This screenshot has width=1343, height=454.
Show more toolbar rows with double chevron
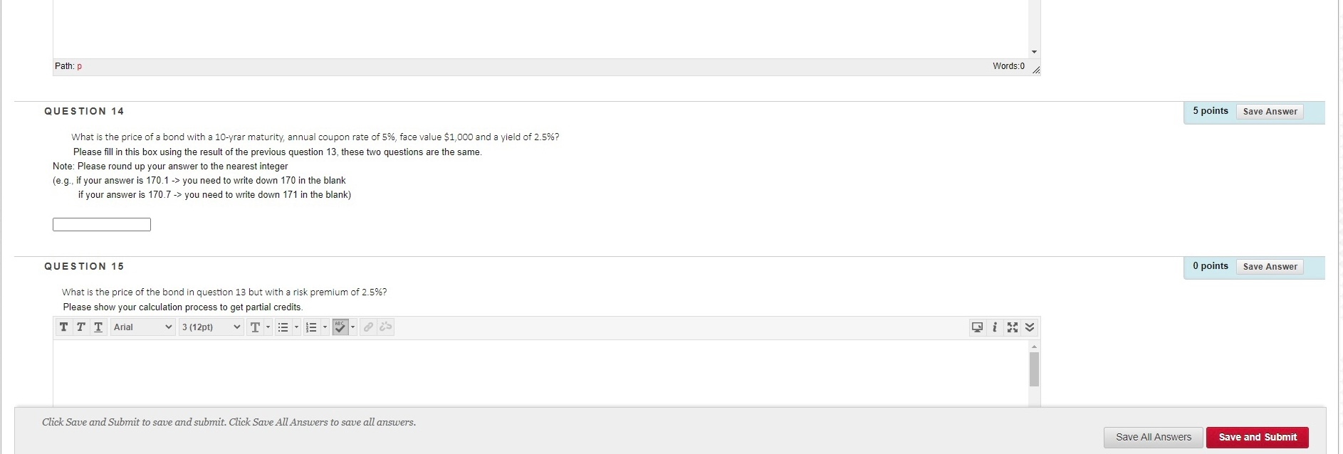pos(1030,327)
